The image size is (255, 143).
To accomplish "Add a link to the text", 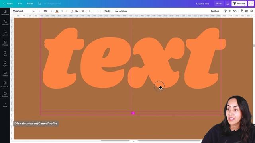I will [x=235, y=11].
